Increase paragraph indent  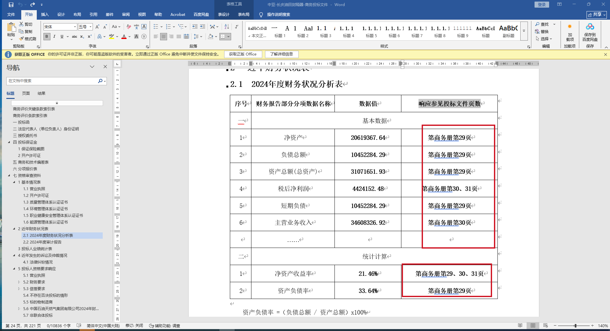[x=203, y=27]
